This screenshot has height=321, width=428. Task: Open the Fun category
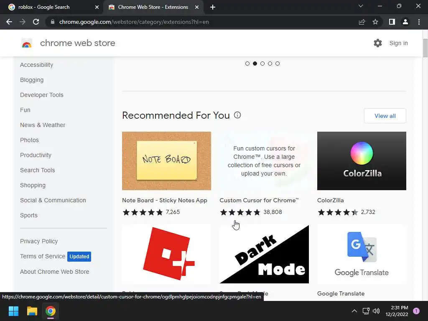coord(25,110)
